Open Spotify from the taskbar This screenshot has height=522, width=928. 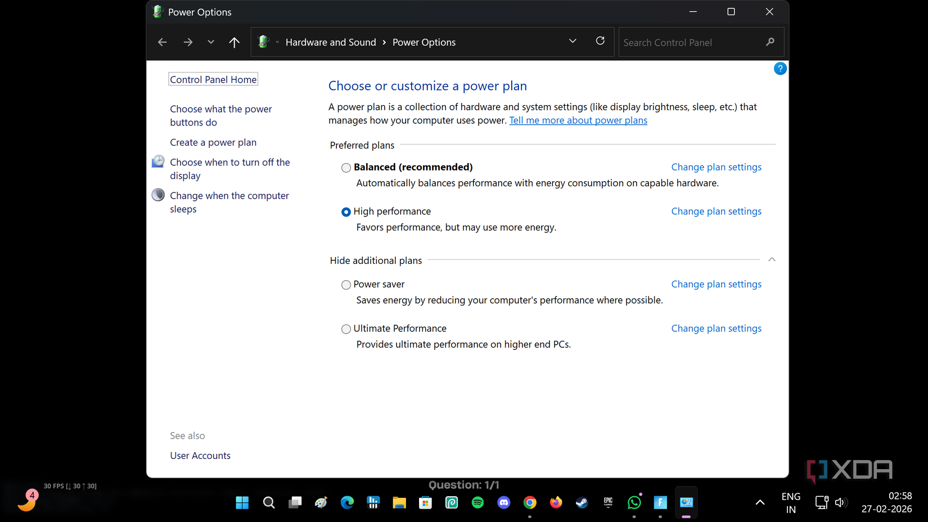pyautogui.click(x=477, y=502)
